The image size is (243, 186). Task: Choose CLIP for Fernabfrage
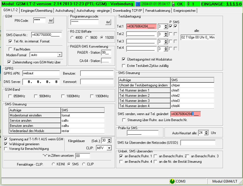[x=84, y=164]
